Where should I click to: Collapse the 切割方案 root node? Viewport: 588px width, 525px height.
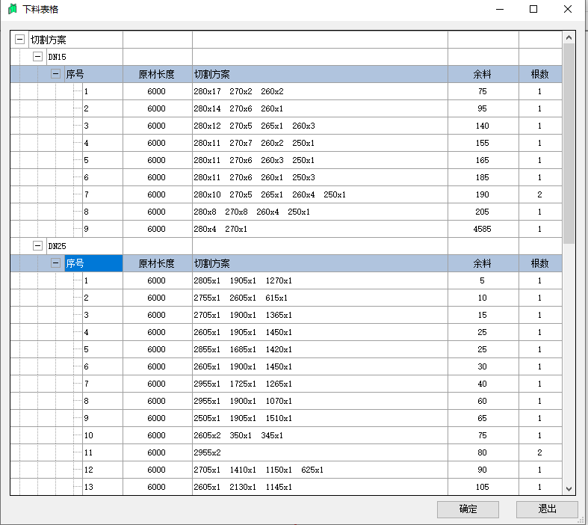pyautogui.click(x=20, y=40)
